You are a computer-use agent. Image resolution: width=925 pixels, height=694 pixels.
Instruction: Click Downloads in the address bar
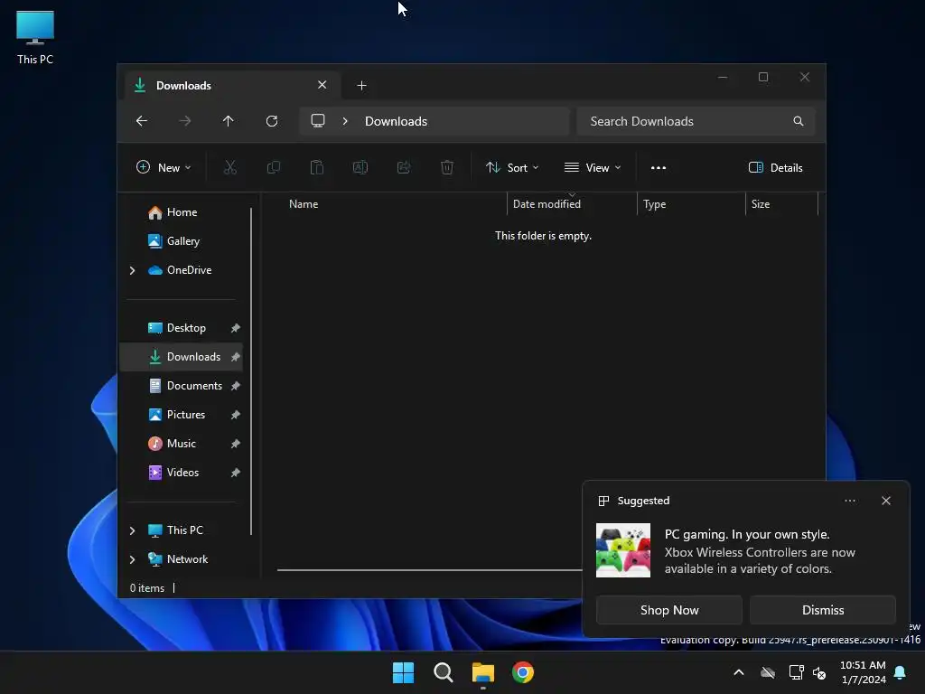tap(396, 121)
